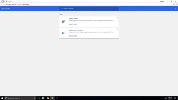Image resolution: width=178 pixels, height=100 pixels.
Task: Open the taskbar clock and date
Action: click(170, 98)
